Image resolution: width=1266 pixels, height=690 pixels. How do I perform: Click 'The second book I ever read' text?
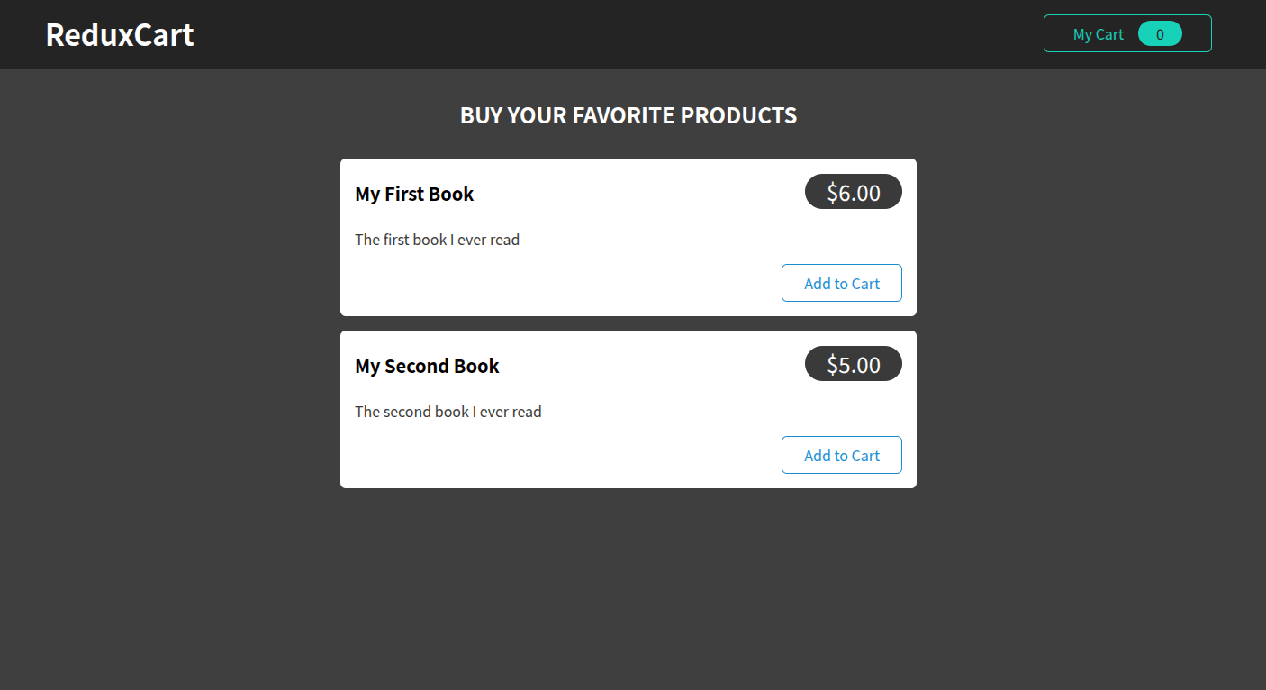tap(448, 412)
